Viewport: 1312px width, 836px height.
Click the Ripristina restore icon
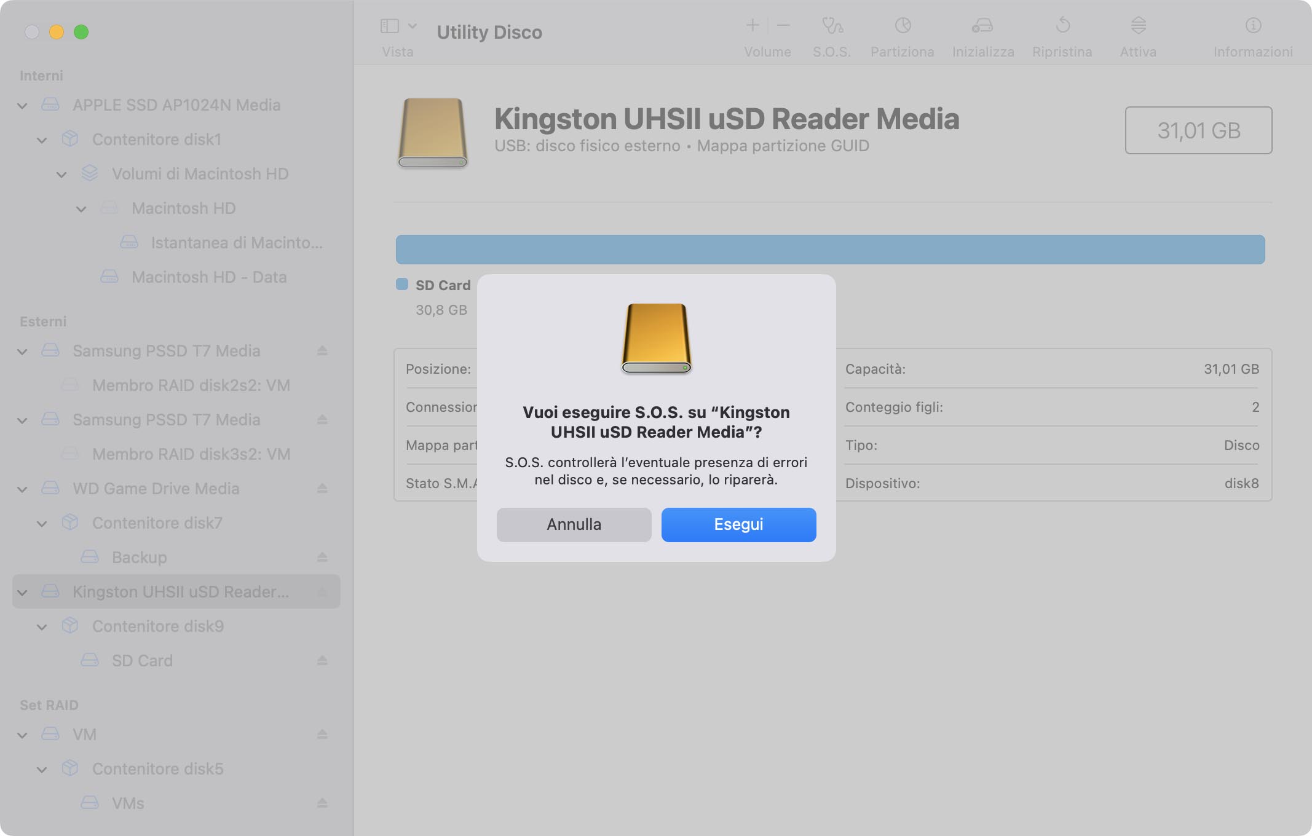[1062, 25]
